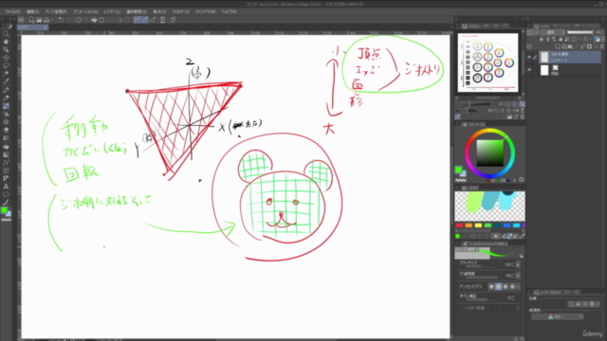Click the zoom in button in Sub View
This screenshot has height=341, width=607.
(x=515, y=104)
